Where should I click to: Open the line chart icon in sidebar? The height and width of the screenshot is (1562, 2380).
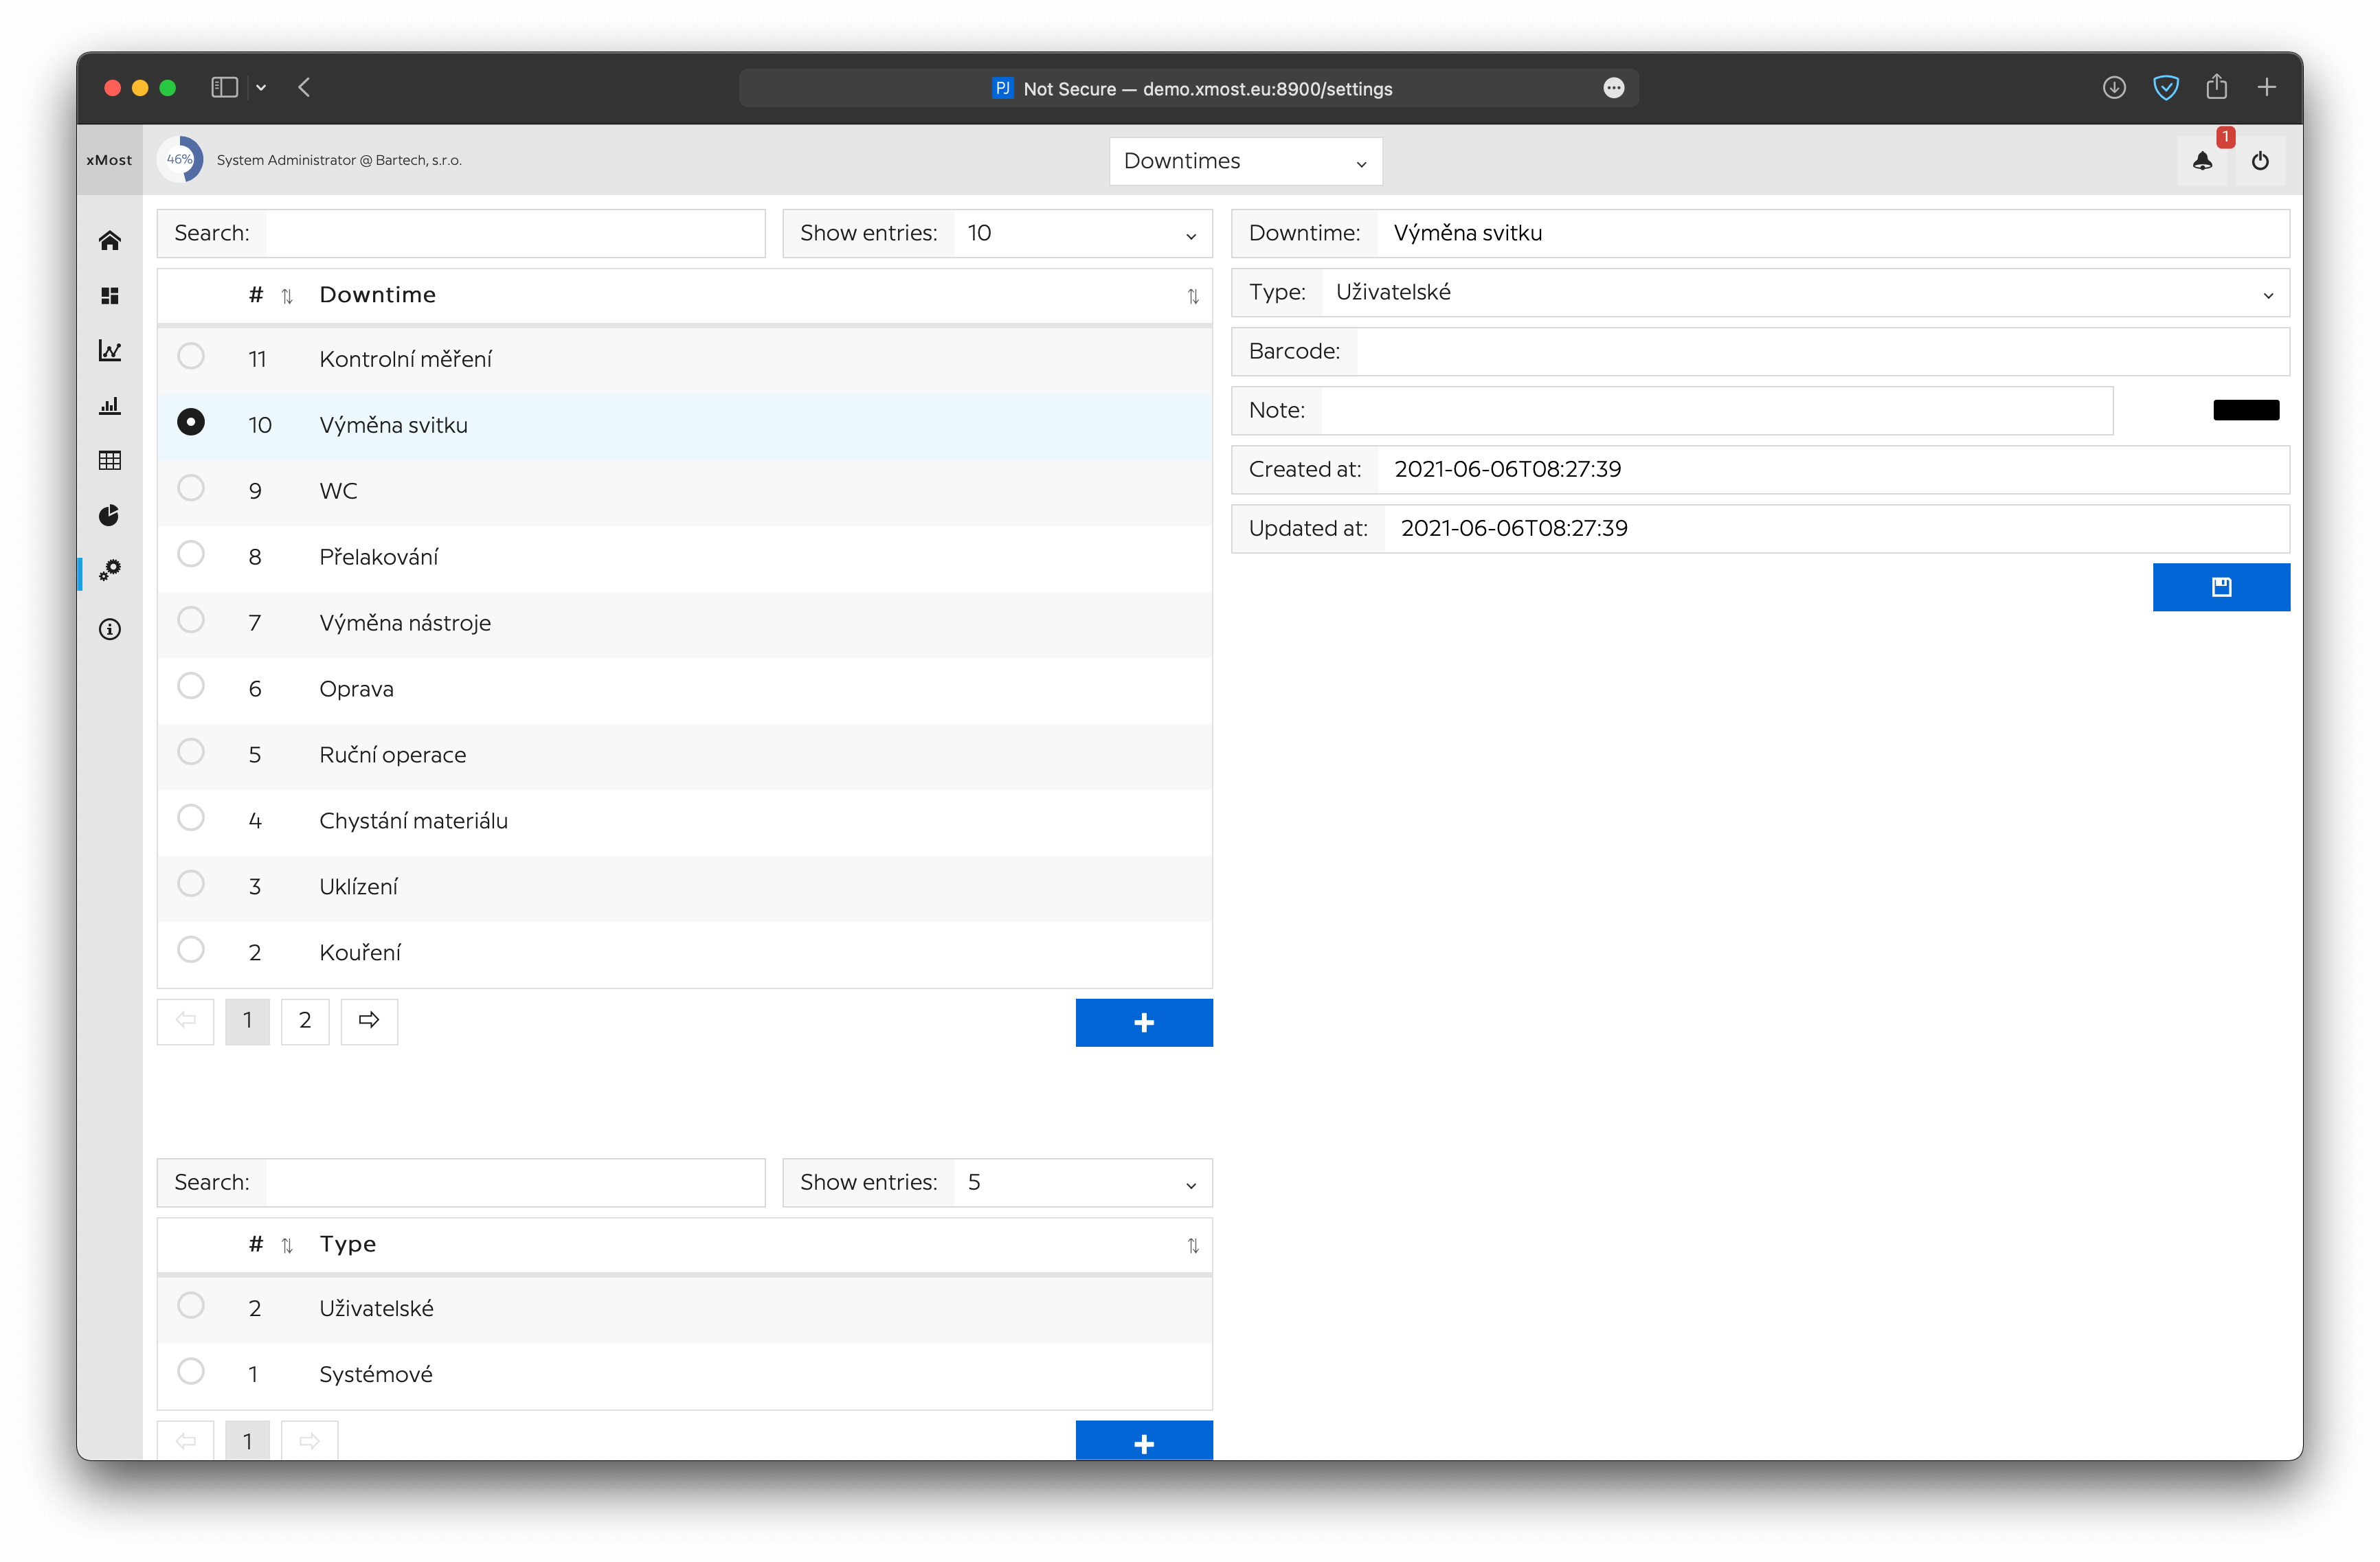[110, 351]
